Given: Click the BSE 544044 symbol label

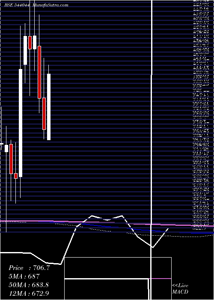Looking at the screenshot, I should click(x=17, y=5).
